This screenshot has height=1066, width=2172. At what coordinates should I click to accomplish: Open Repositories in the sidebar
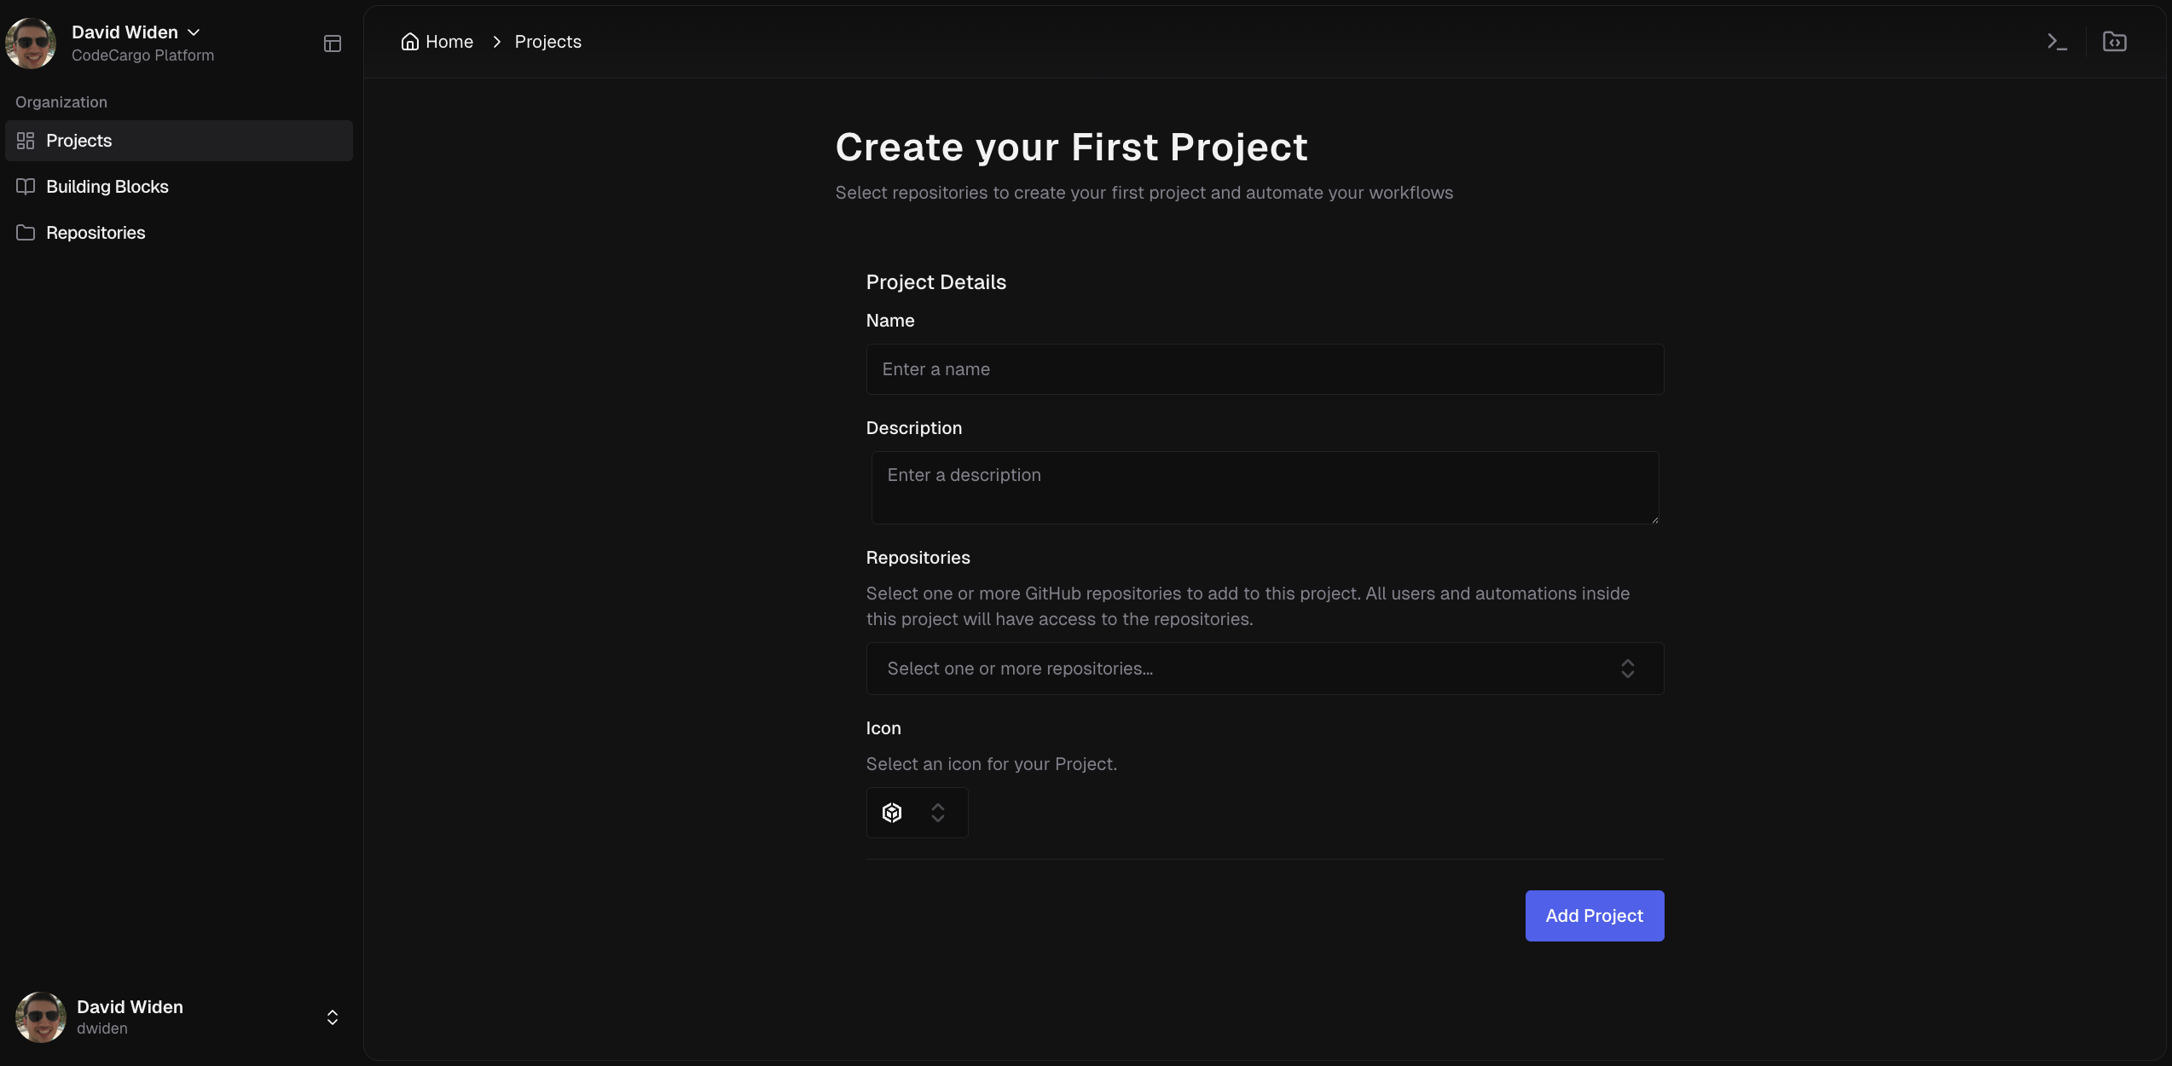click(x=95, y=232)
